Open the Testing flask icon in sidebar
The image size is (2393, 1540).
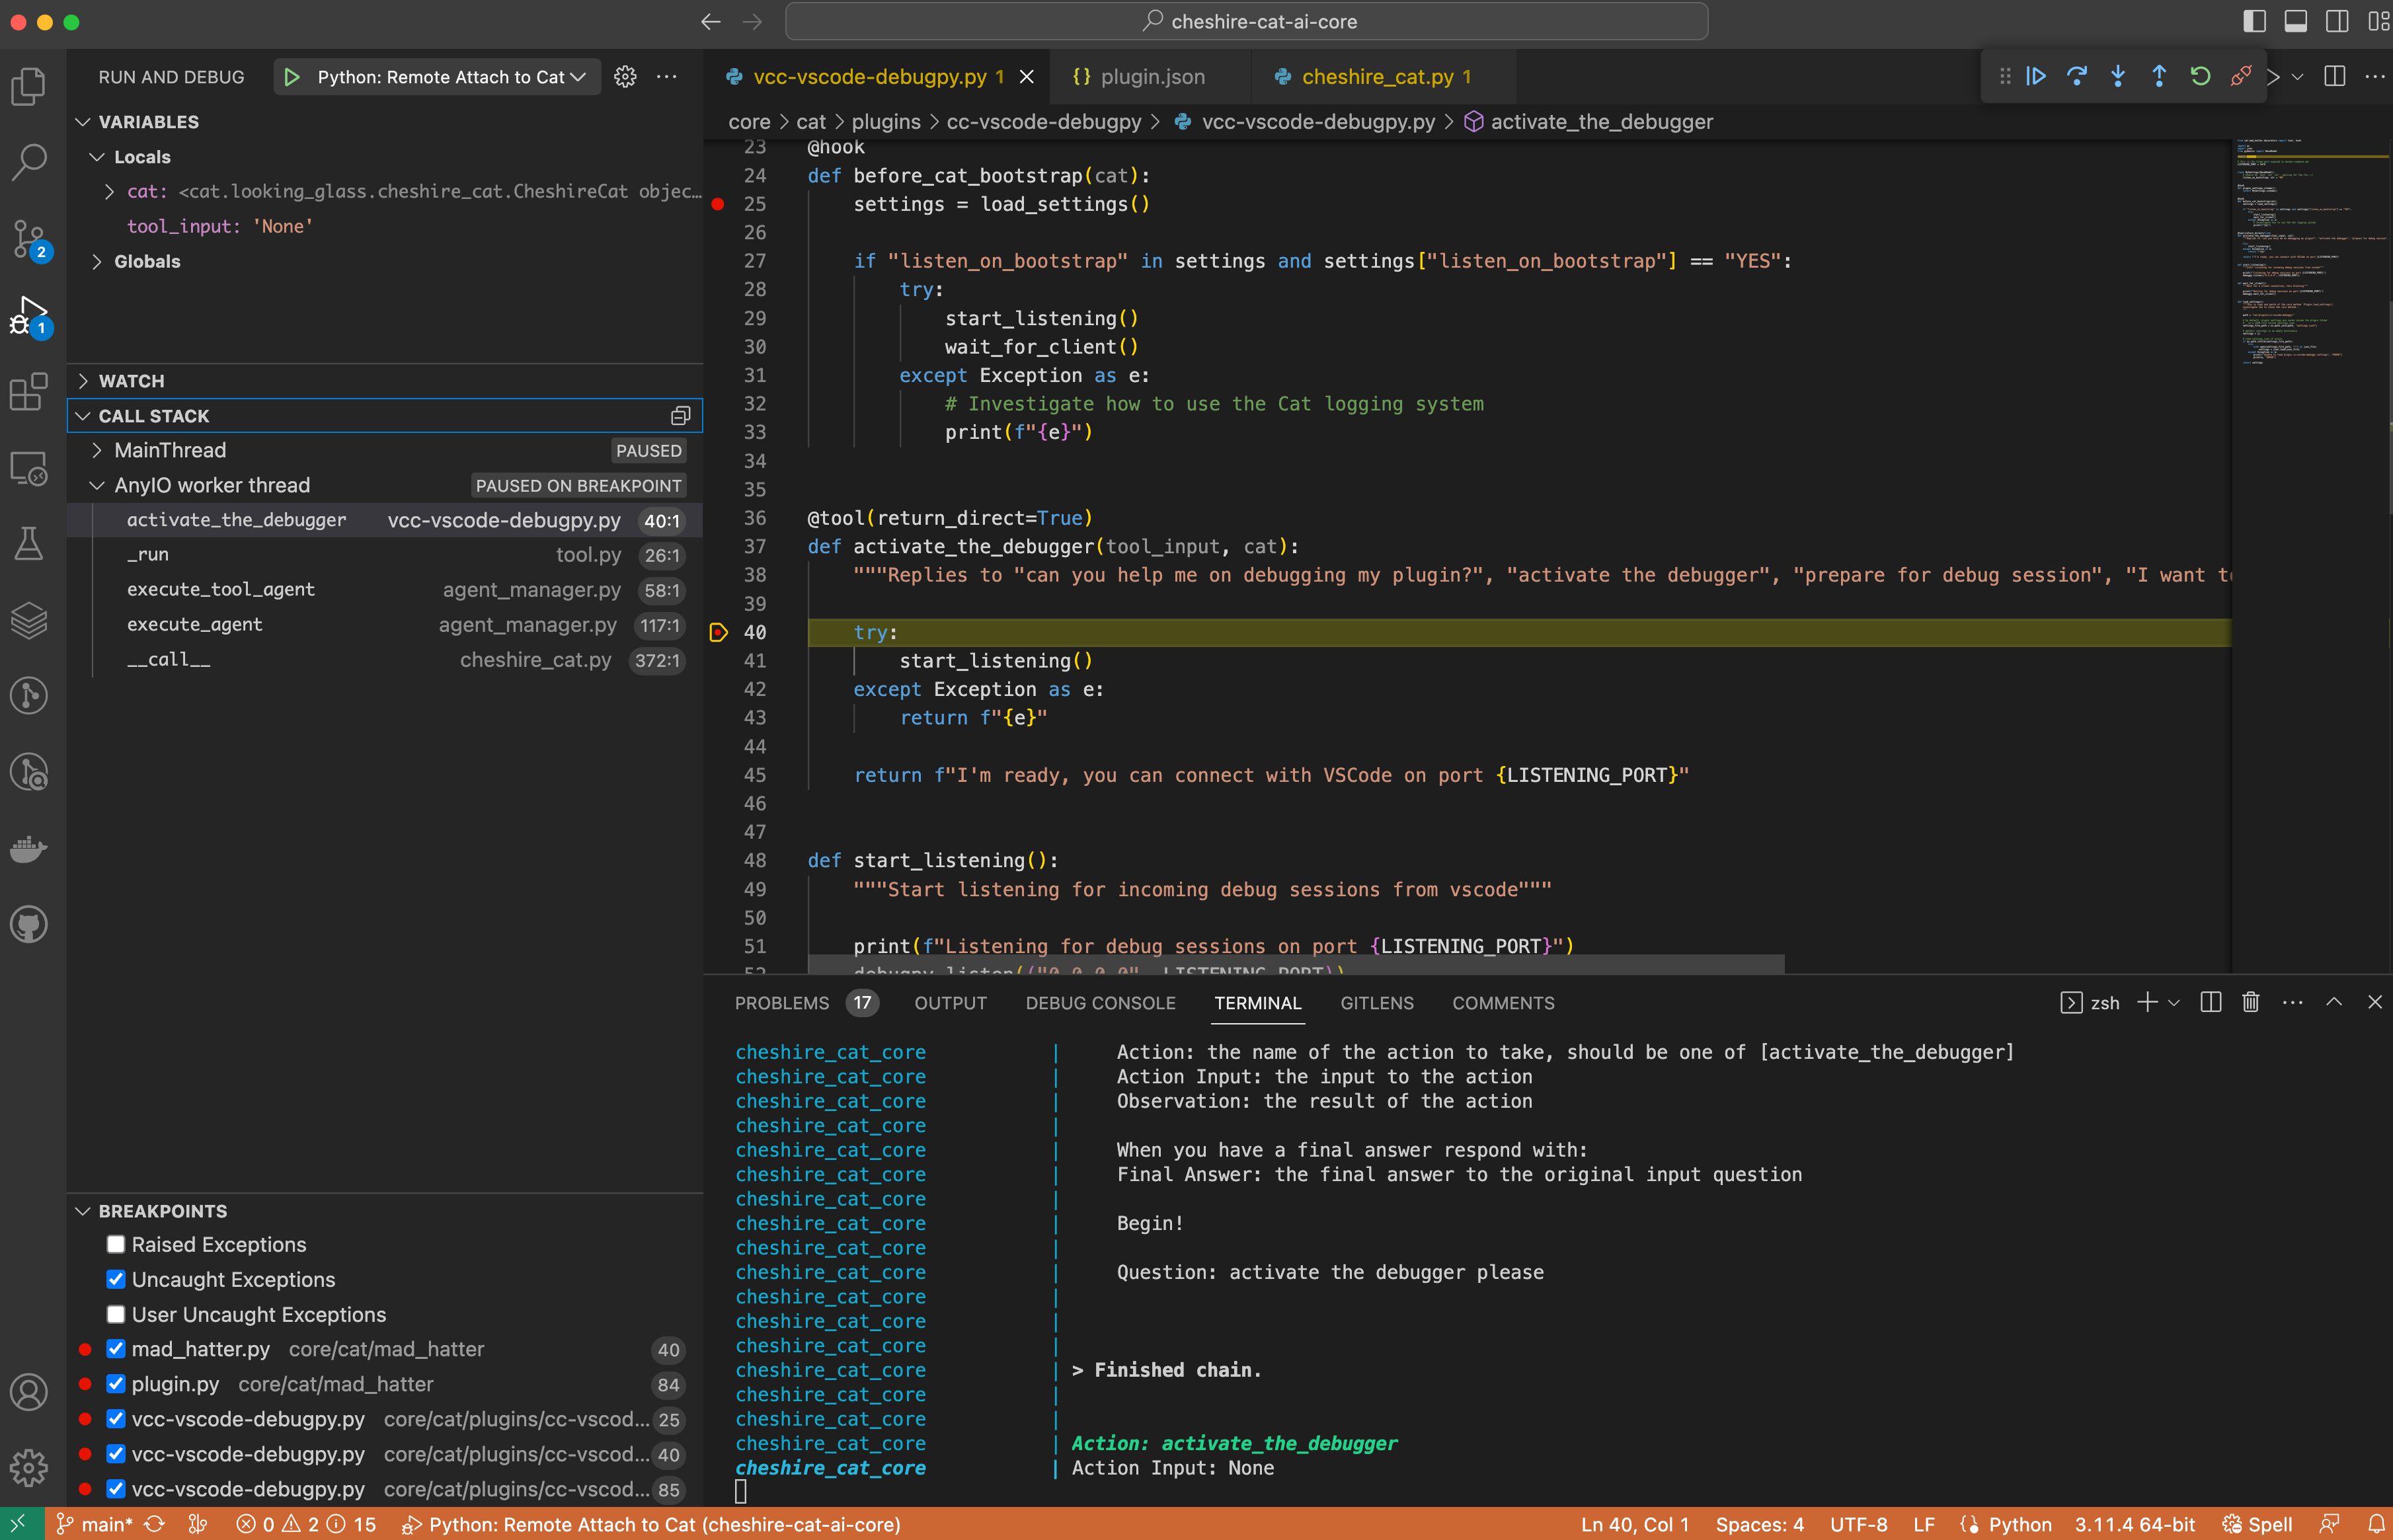click(29, 543)
